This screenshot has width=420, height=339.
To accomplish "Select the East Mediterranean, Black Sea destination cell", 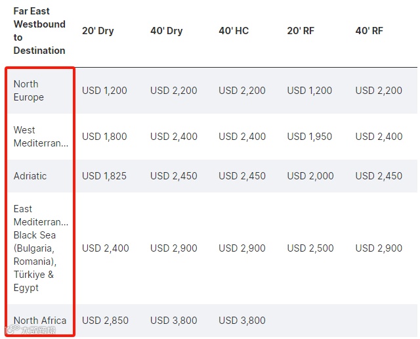I will tap(41, 248).
